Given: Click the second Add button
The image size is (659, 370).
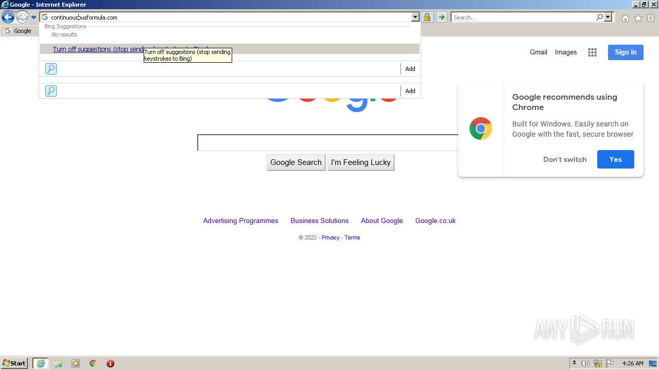Looking at the screenshot, I should (x=410, y=91).
